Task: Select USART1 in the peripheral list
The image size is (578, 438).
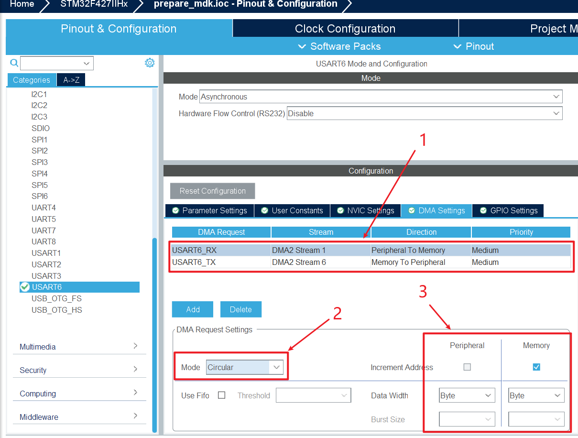Action: [x=46, y=253]
